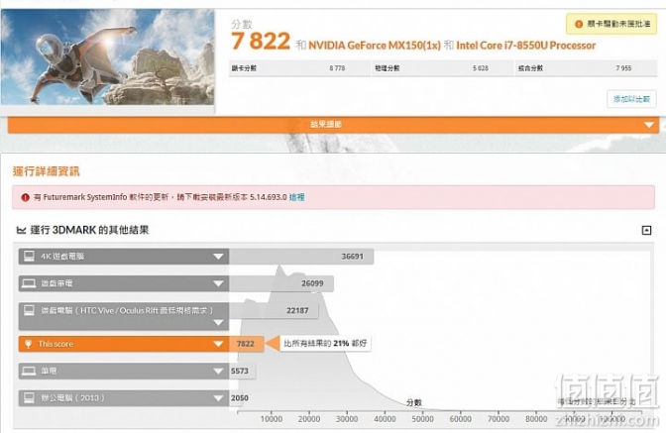Click the 26099 score bar value
This screenshot has height=433, width=666.
(x=312, y=283)
